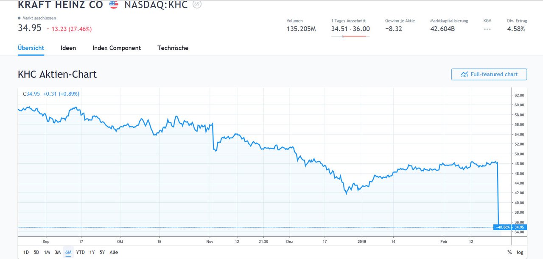Select the 1D time range
543x259 pixels.
[26, 252]
